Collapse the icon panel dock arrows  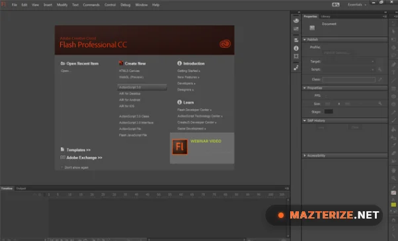click(299, 12)
